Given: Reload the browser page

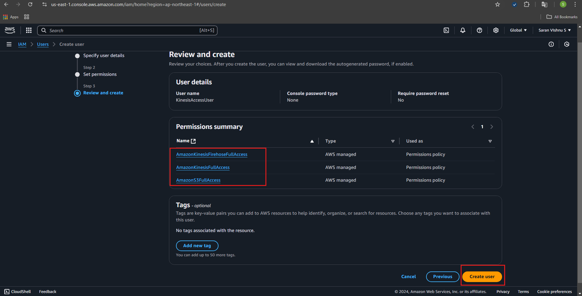Looking at the screenshot, I should coord(30,5).
